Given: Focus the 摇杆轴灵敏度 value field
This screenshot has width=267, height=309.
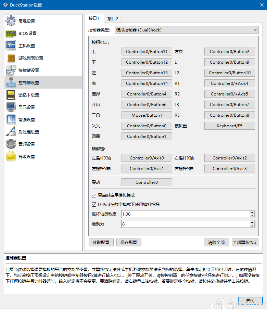Looking at the screenshot, I should [x=186, y=214].
